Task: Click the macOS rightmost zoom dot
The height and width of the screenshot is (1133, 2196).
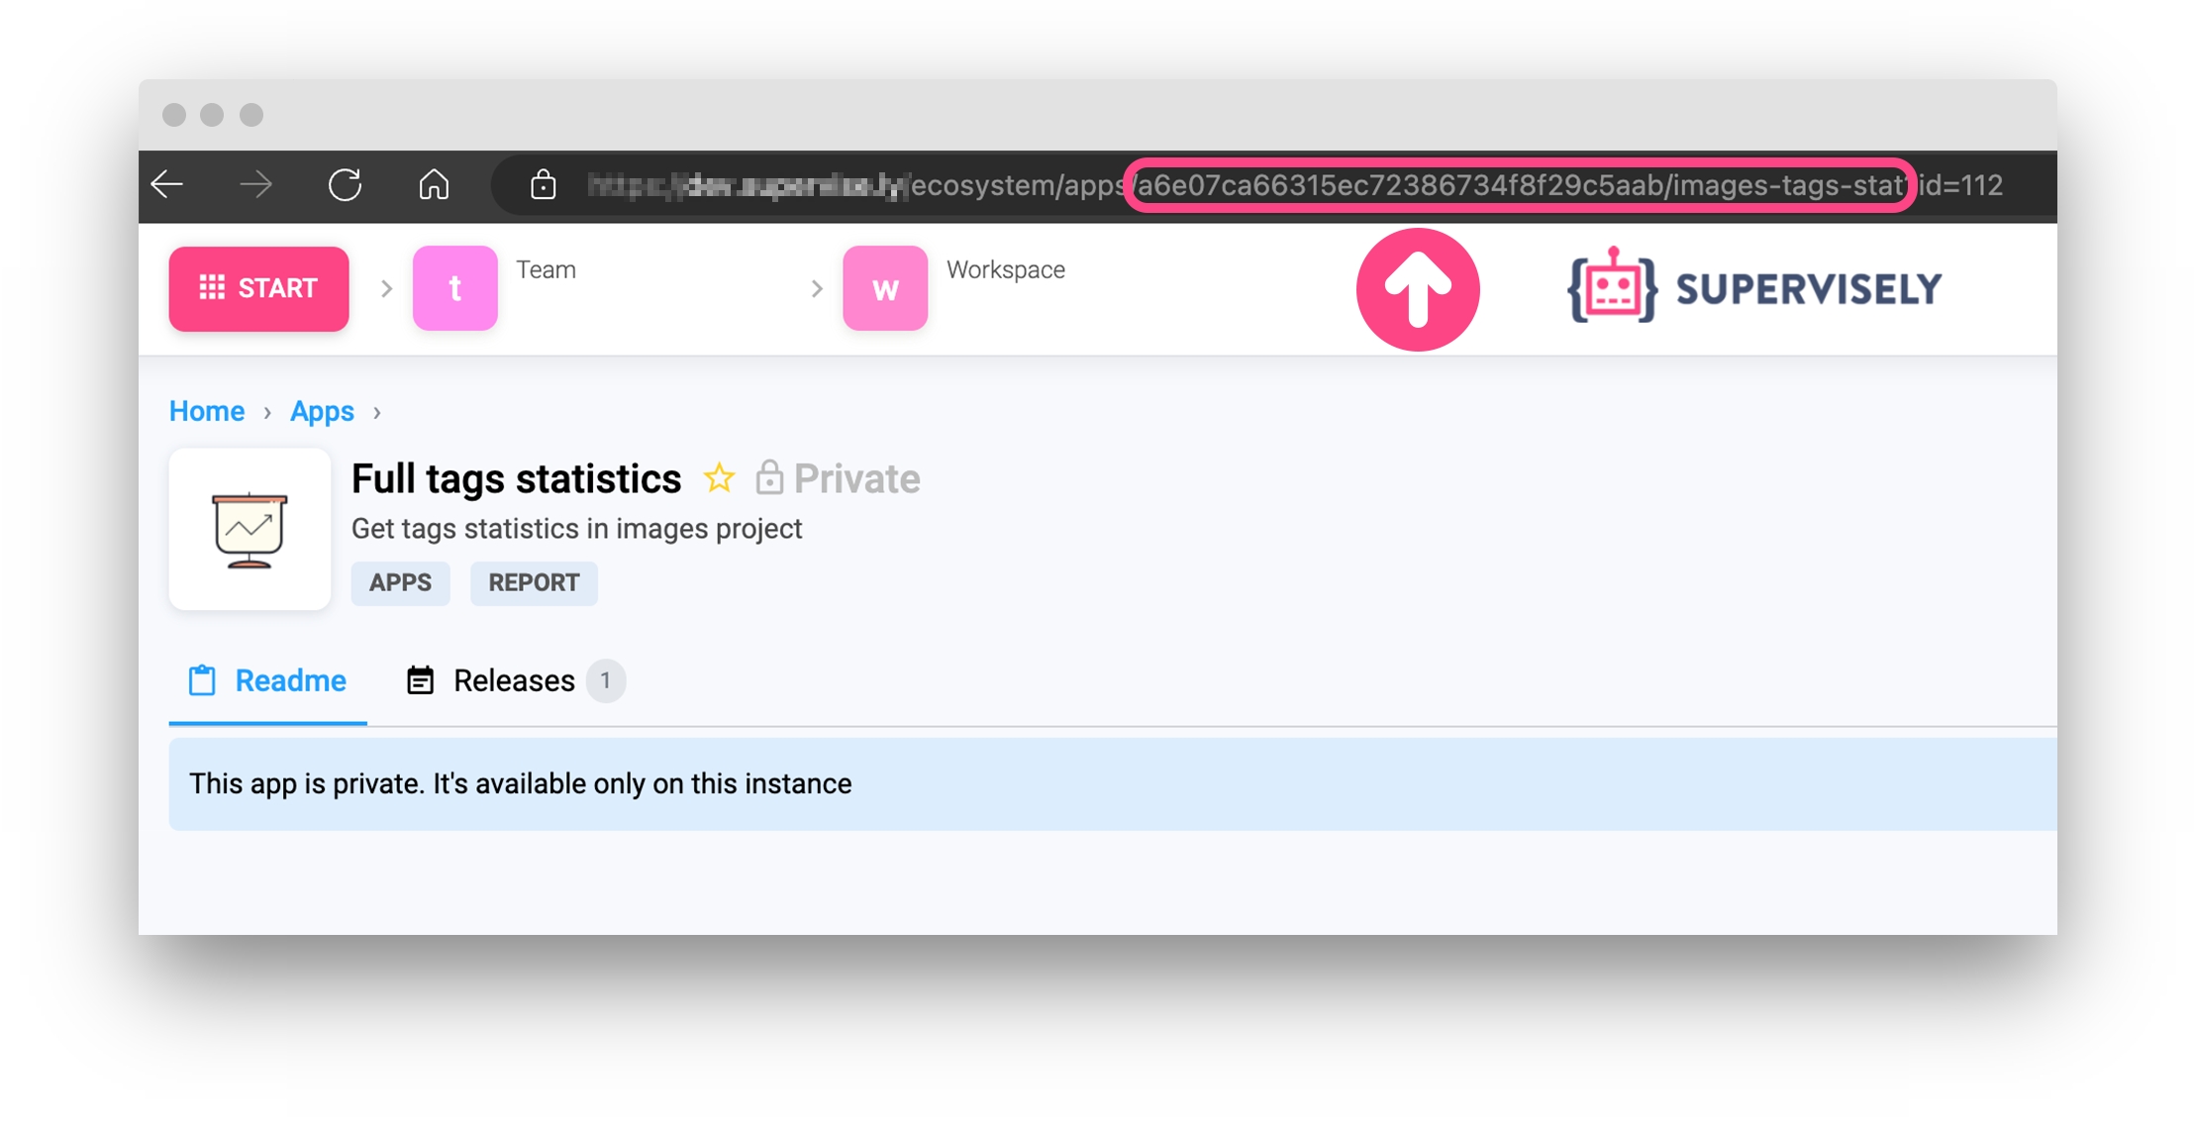Action: coord(251,115)
